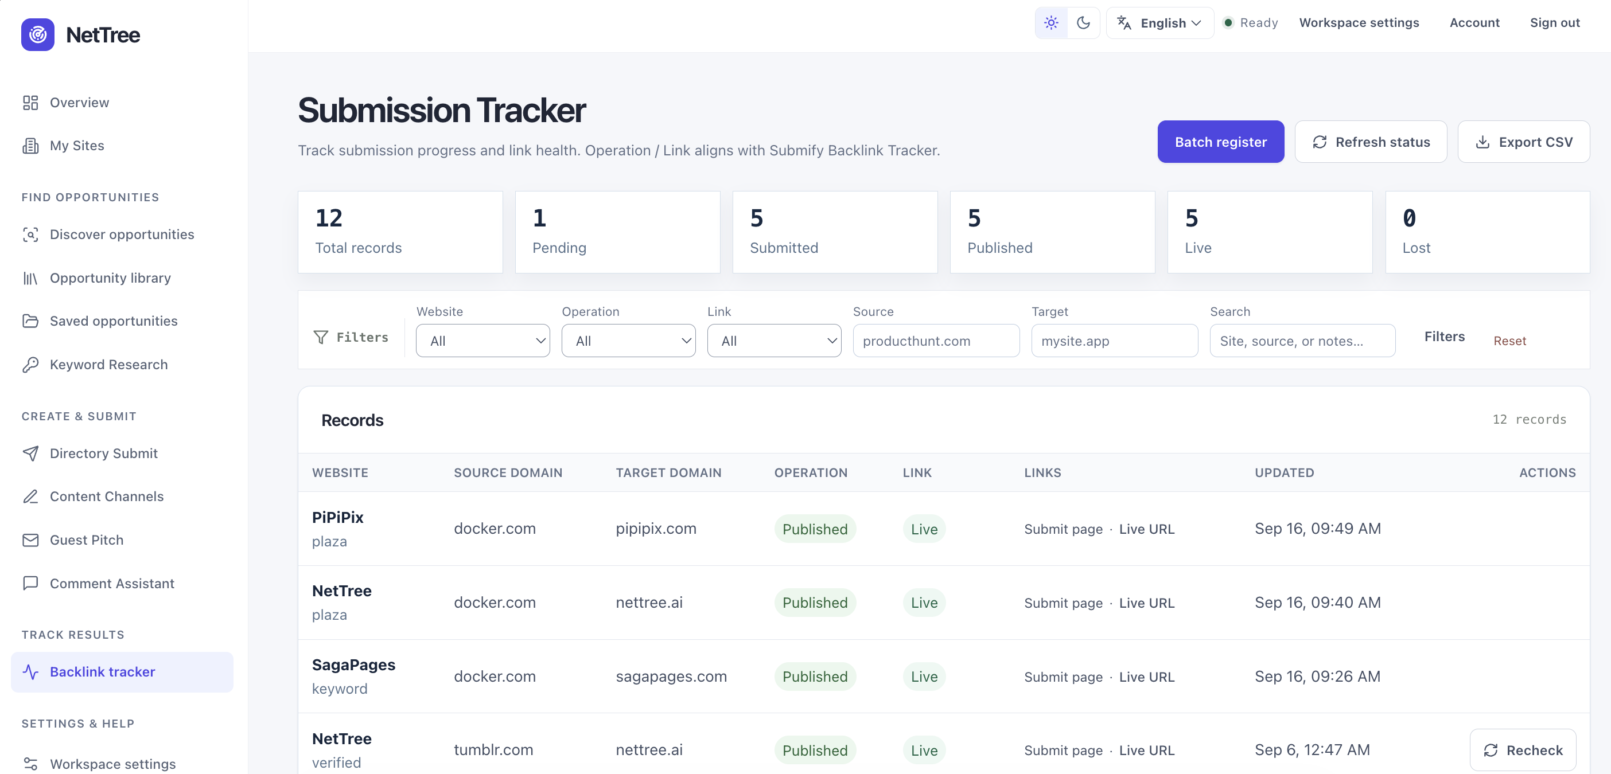Screen dimensions: 1611x774
Task: Click the NetTree logo icon
Action: [37, 34]
